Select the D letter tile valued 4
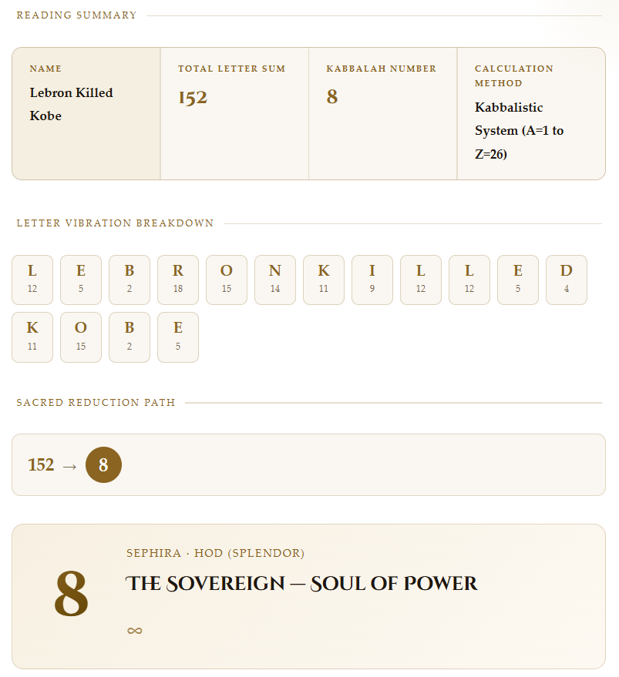The height and width of the screenshot is (677, 619). (567, 280)
